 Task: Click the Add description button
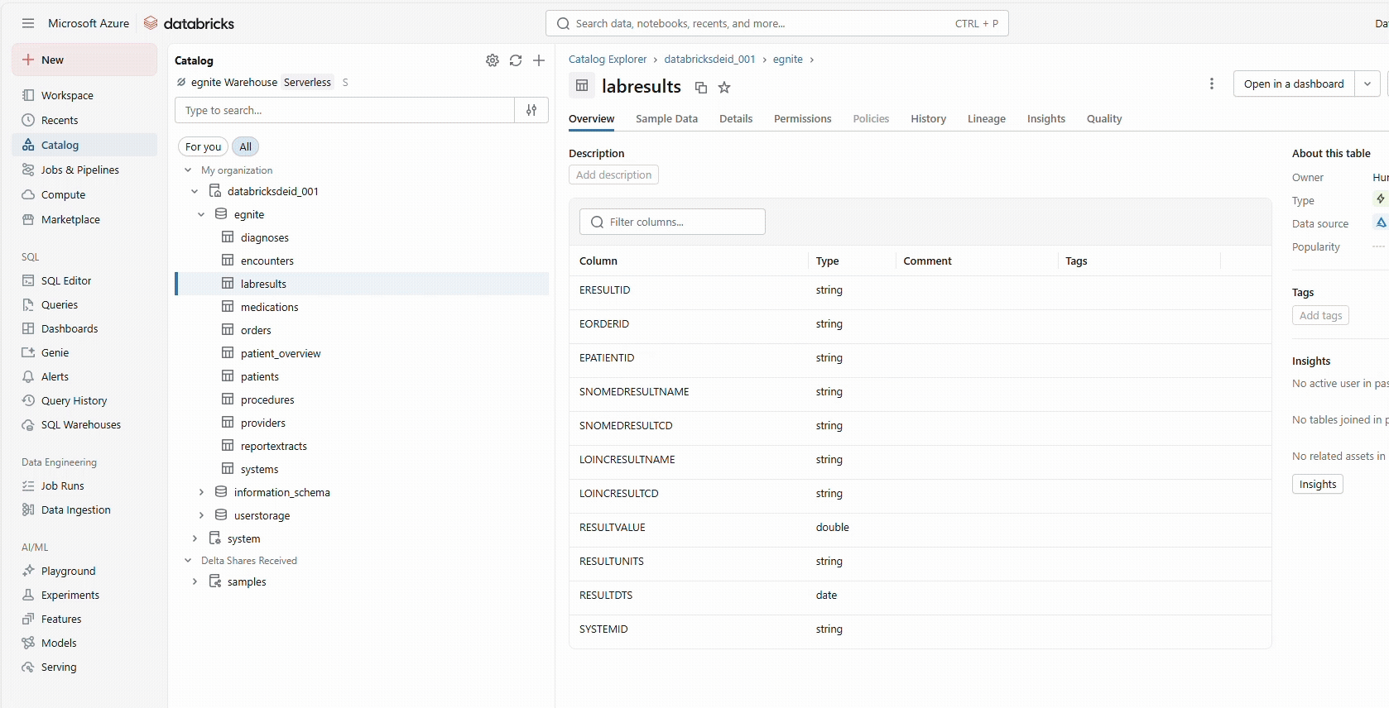613,175
